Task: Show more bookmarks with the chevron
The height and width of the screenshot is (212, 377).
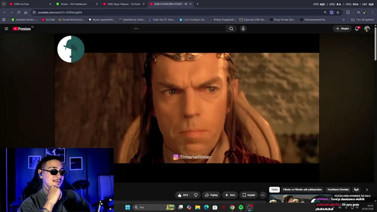Action: tap(343, 20)
